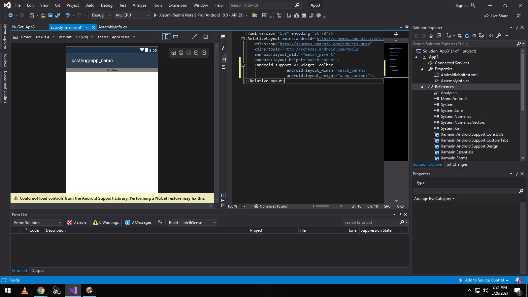Open the AppTheme theme dropdown
528x297 pixels.
123,37
